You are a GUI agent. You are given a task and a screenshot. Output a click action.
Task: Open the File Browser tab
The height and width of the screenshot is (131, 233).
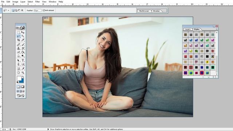(144, 11)
